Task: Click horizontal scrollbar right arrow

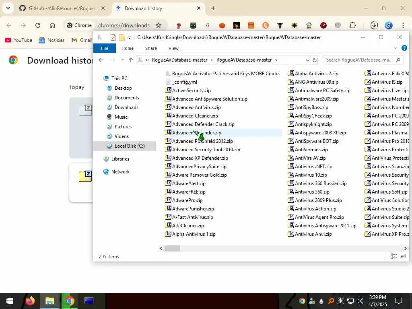Action: pyautogui.click(x=405, y=248)
